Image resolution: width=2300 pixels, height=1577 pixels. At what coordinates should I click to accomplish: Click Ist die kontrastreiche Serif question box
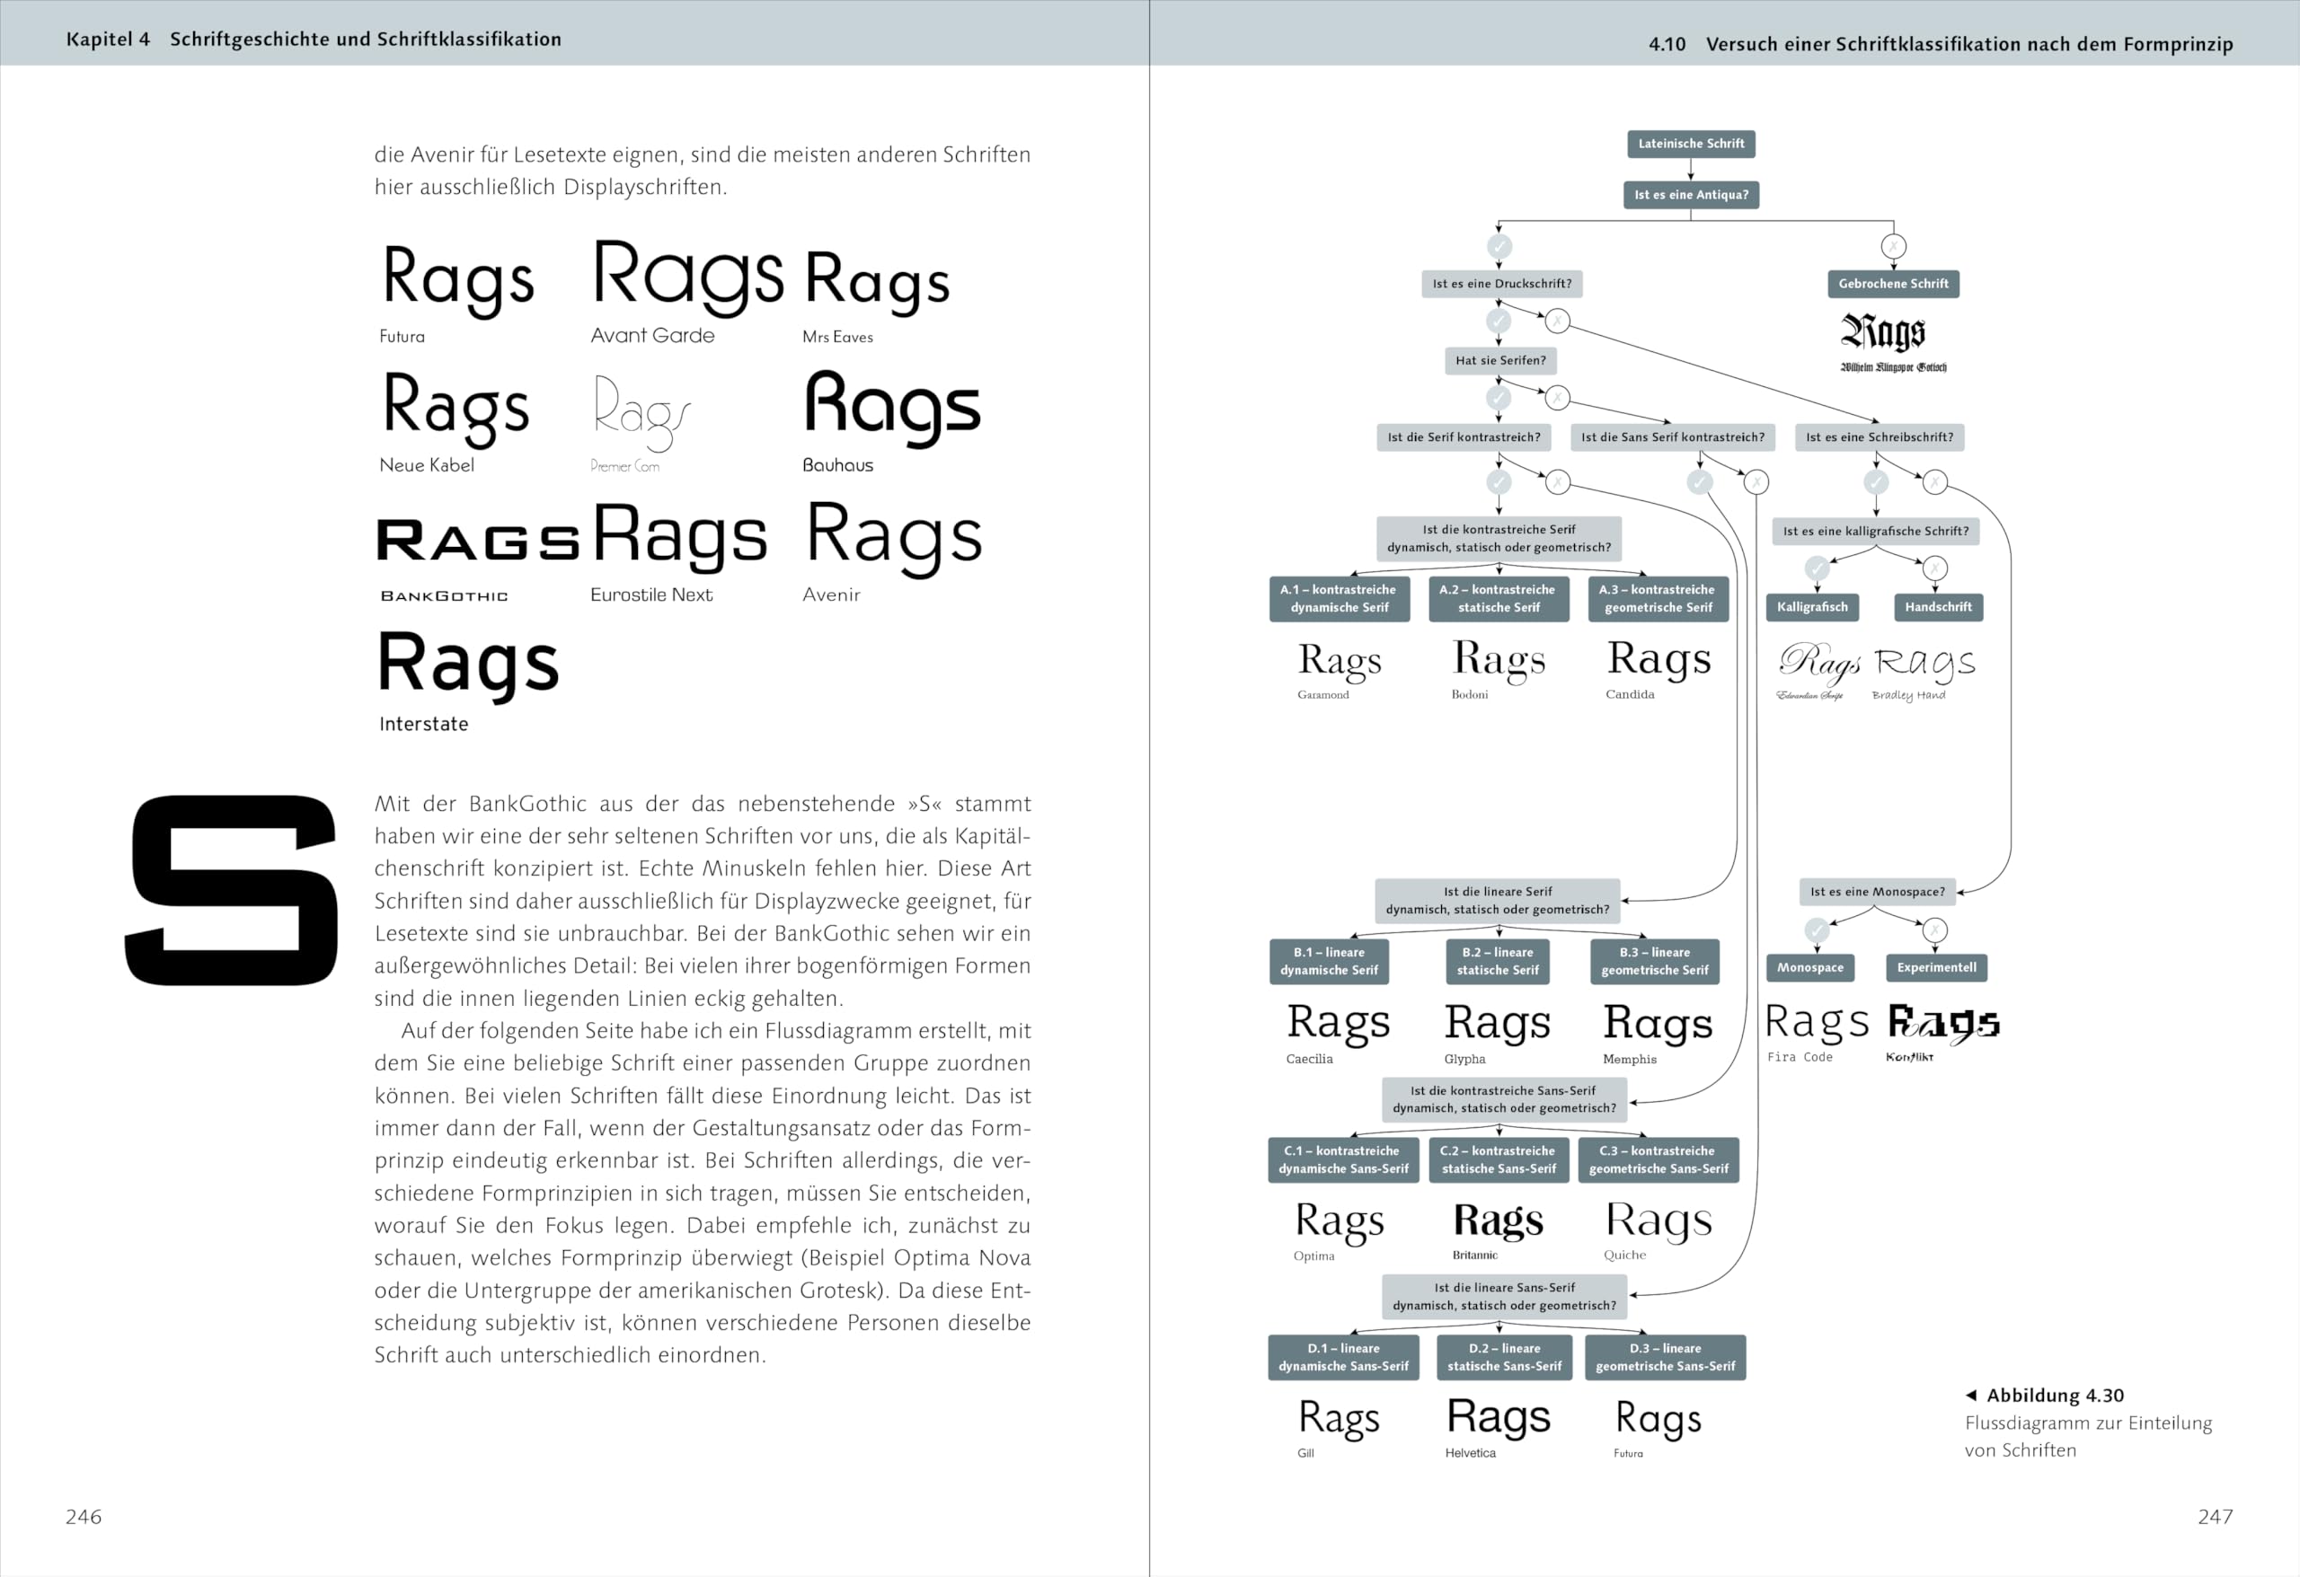[x=1499, y=538]
